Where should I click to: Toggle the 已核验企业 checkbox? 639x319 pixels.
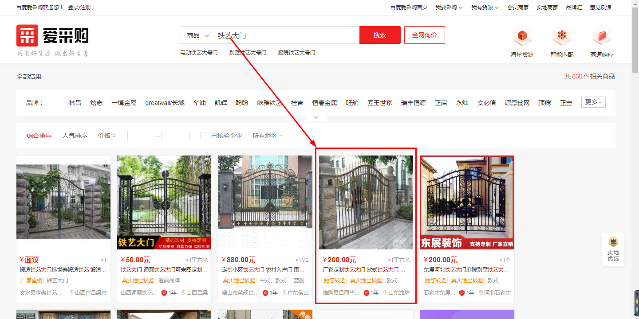(204, 136)
